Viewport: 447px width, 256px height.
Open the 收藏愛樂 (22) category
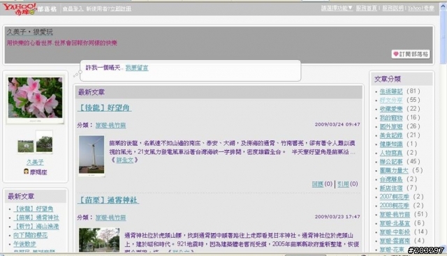point(391,109)
